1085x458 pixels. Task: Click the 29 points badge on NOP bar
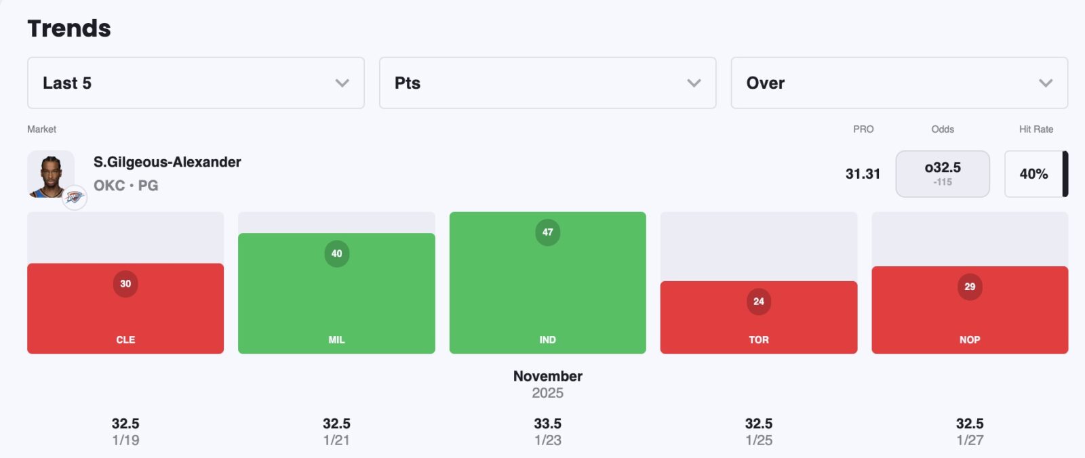970,287
